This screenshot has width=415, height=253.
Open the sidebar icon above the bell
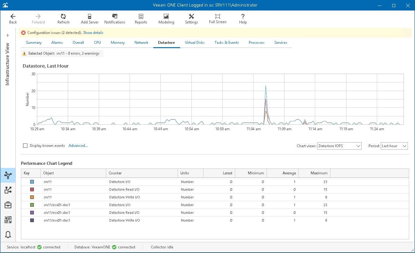pos(8,220)
